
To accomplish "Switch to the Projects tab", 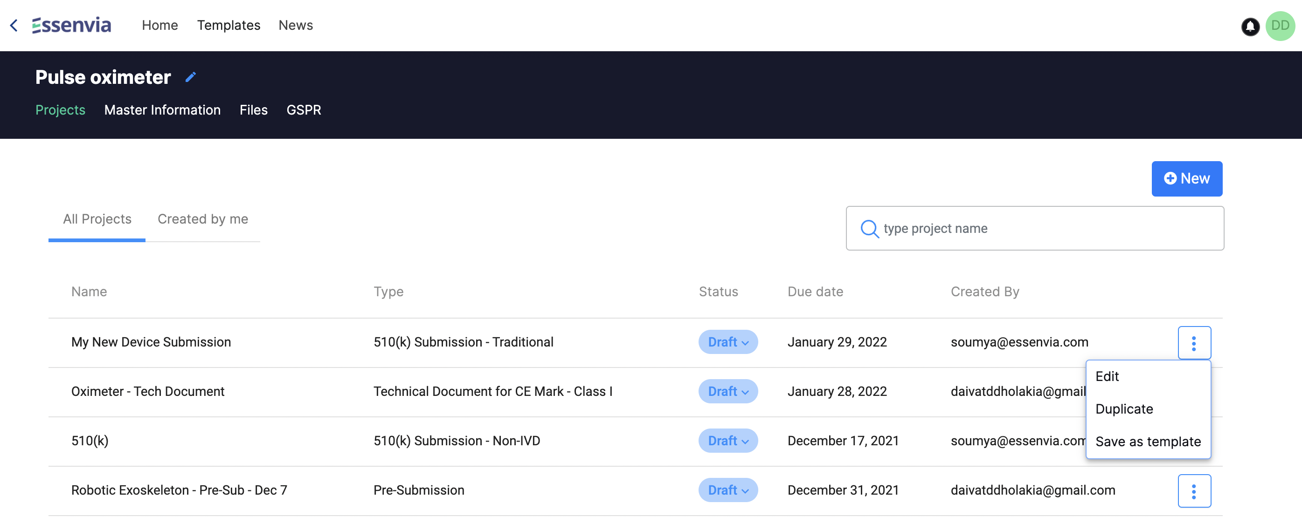I will [60, 110].
